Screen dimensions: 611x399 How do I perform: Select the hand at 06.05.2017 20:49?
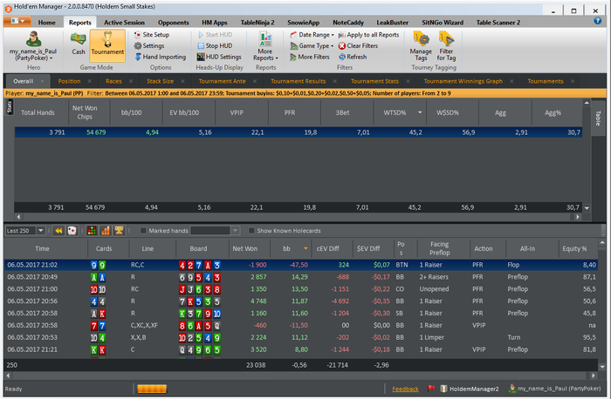point(301,277)
